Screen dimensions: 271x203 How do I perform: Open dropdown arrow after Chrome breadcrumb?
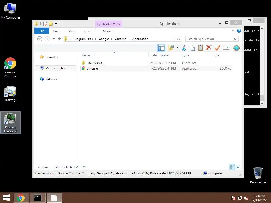[x=129, y=39]
